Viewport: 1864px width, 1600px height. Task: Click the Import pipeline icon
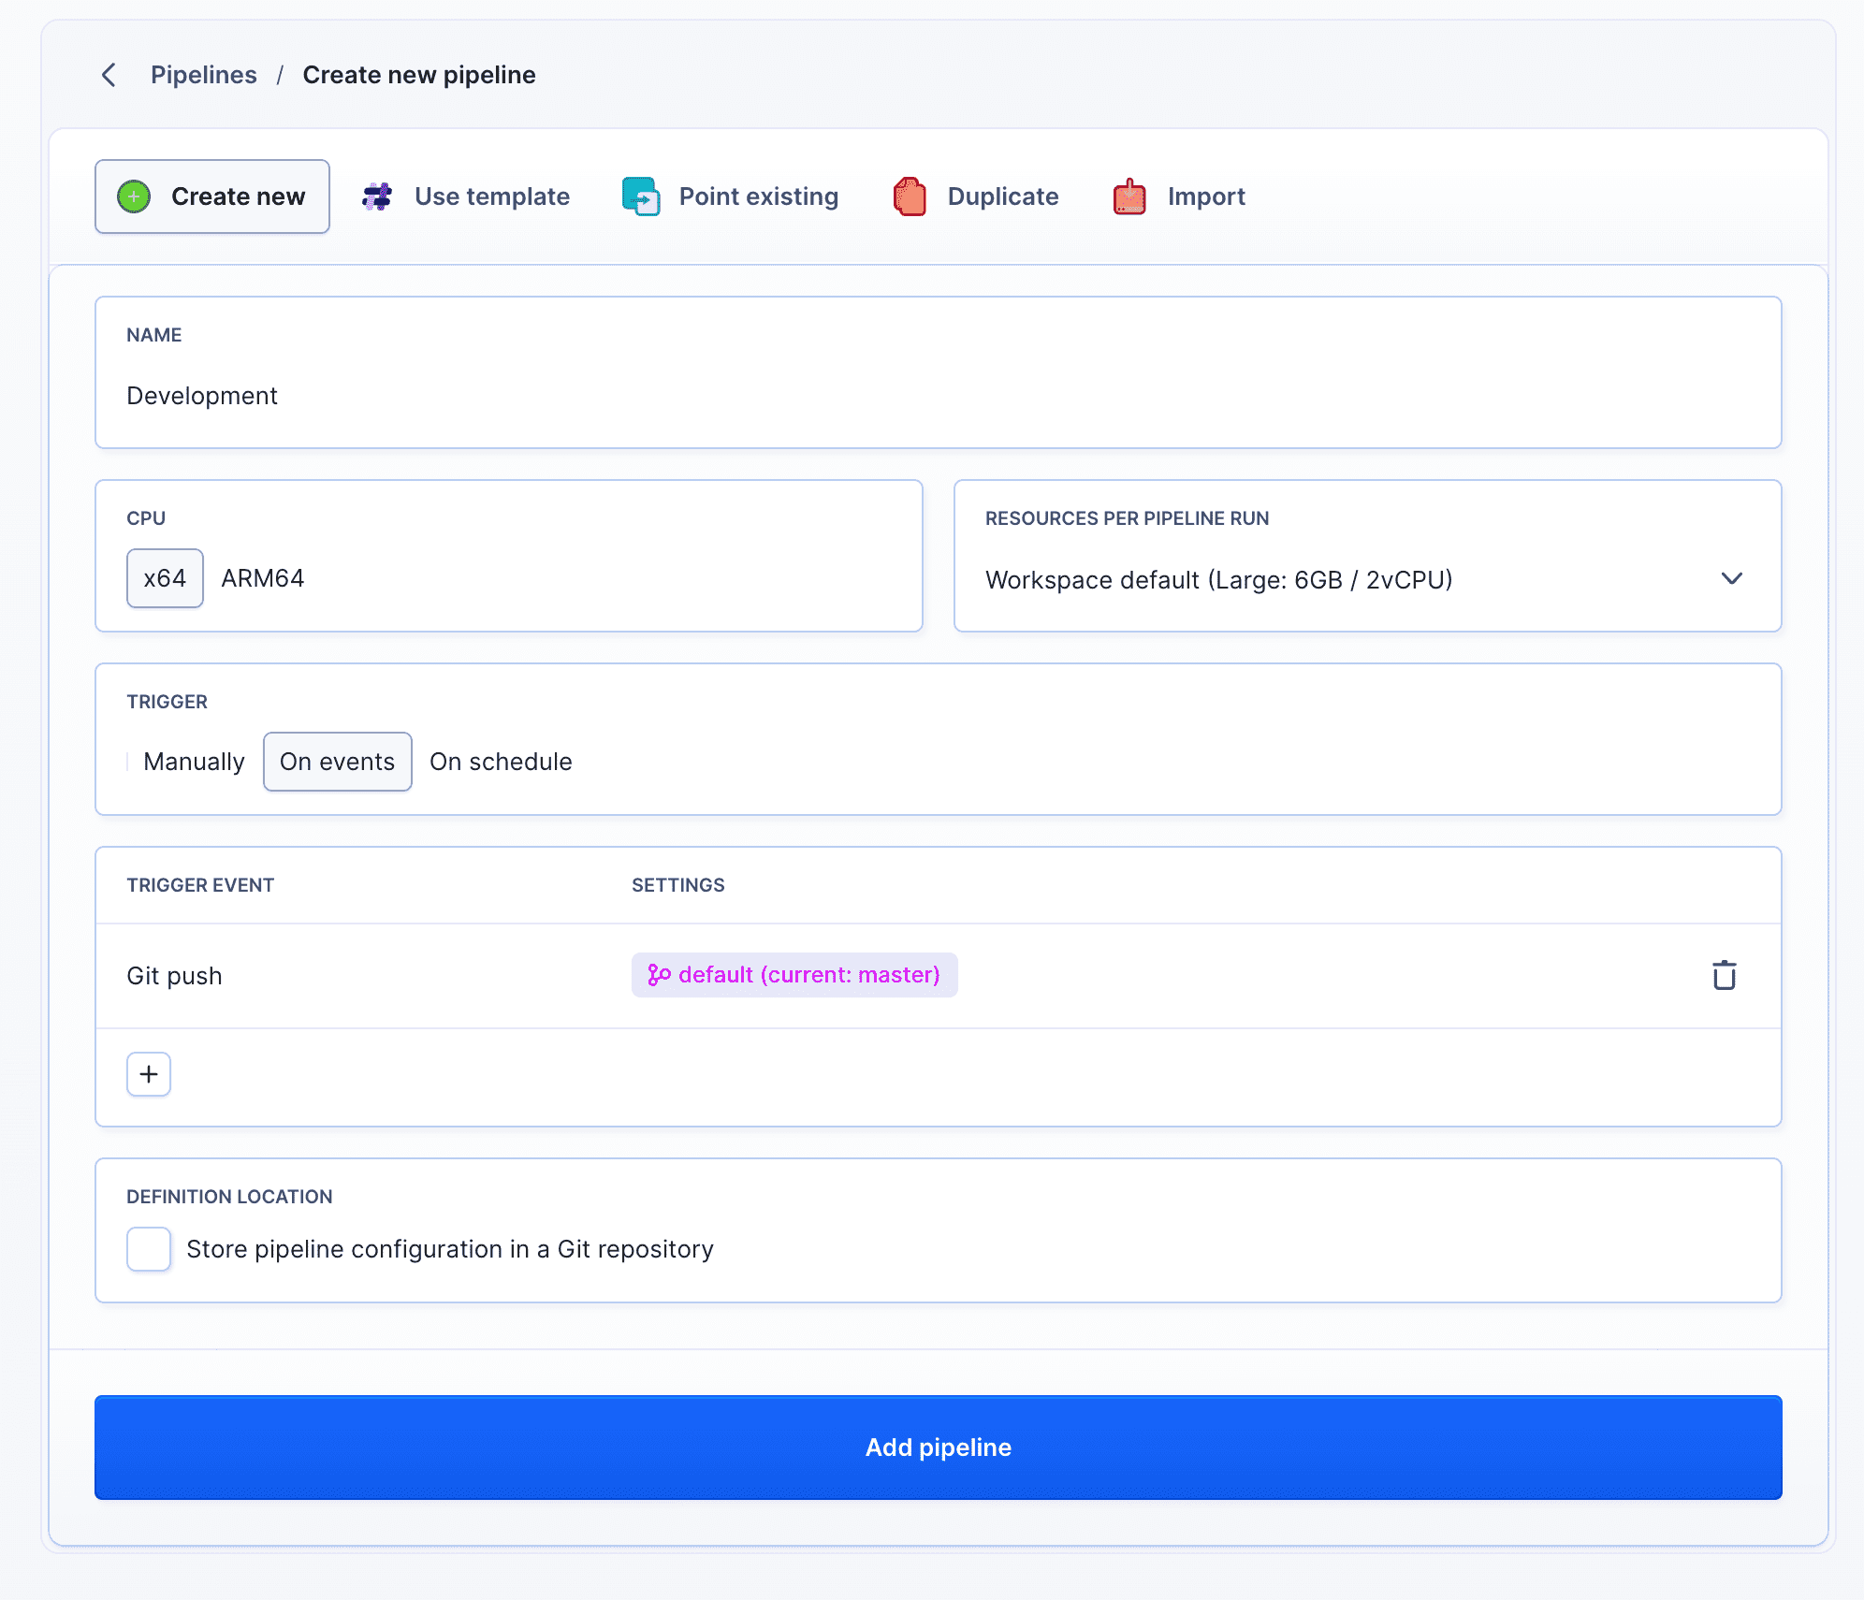click(1130, 196)
